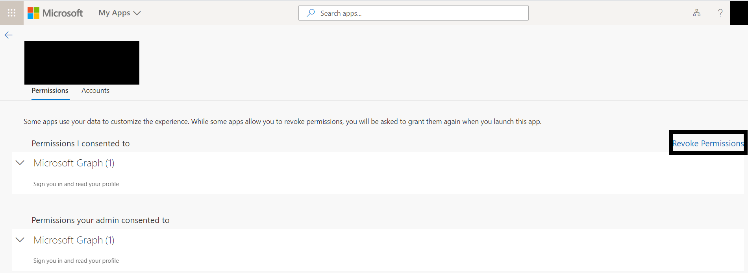748x273 pixels.
Task: Collapse Microsoft Graph under Permissions I consented to
Action: tap(20, 163)
